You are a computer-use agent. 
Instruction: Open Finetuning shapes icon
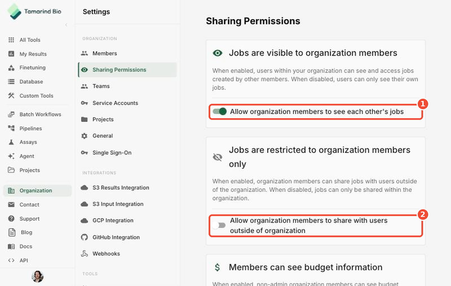point(11,68)
